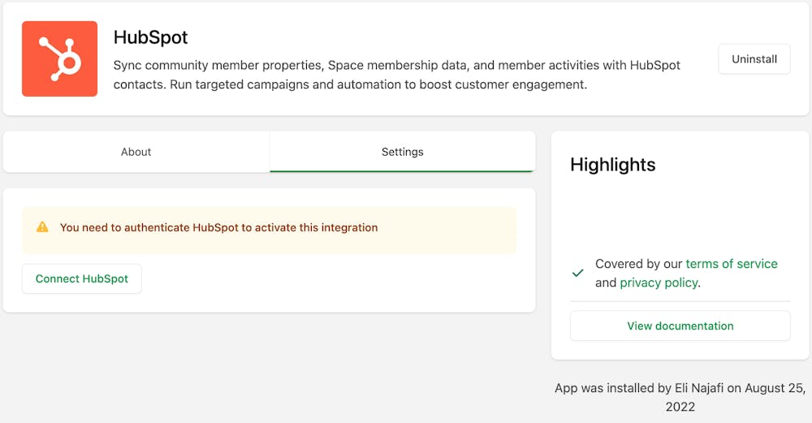Uninstall the HubSpot app

point(754,59)
